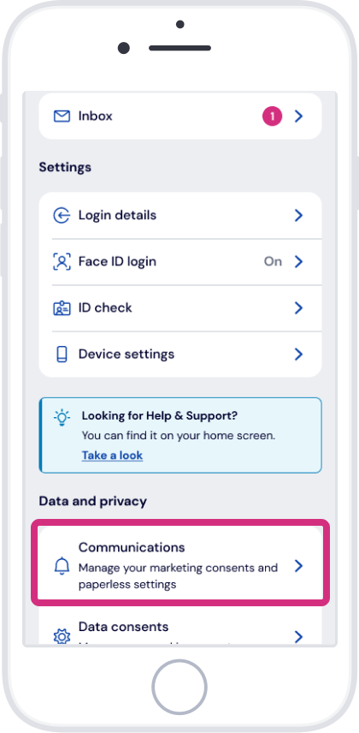
Task: Tap the phone's round home button
Action: tap(179, 687)
